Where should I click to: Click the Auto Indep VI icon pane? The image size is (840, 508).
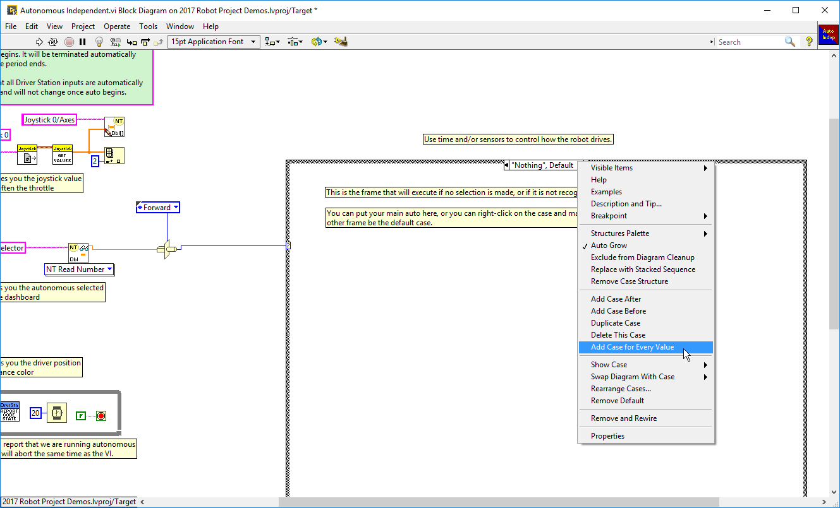[828, 34]
